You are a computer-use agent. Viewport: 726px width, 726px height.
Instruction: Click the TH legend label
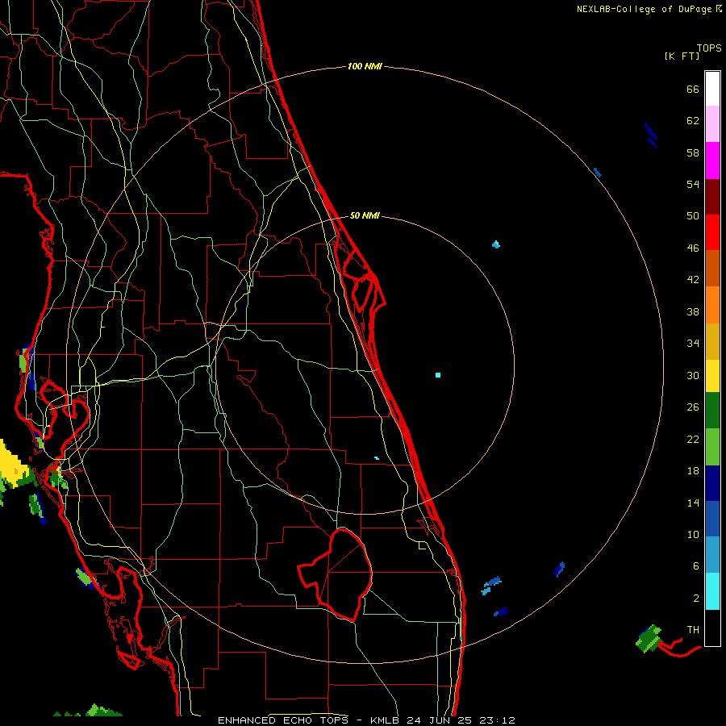pos(693,630)
